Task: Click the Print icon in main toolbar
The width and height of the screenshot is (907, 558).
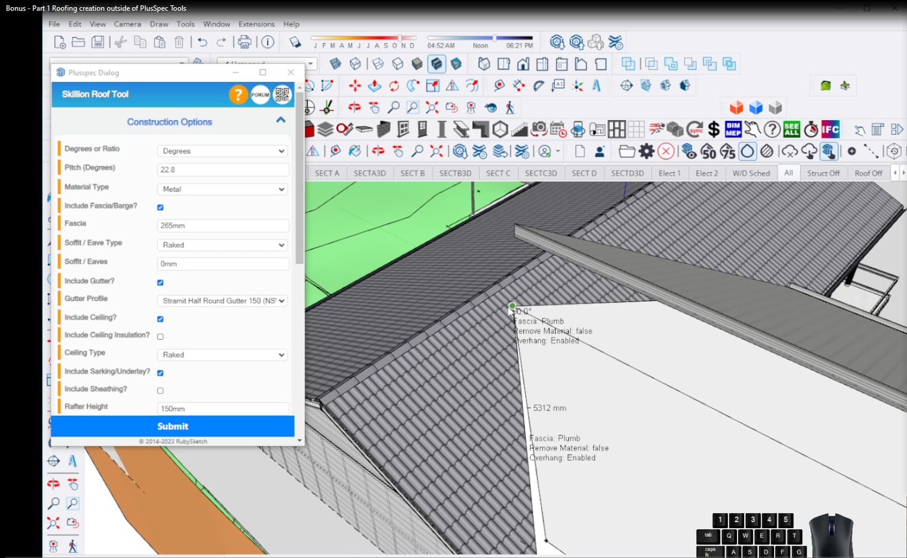Action: tap(244, 42)
